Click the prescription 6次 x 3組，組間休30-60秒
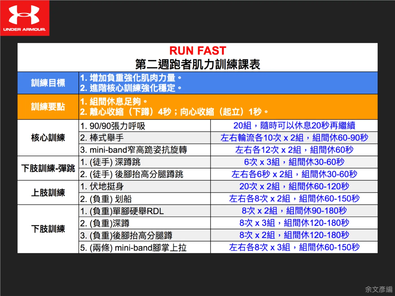The width and height of the screenshot is (395, 296). [x=294, y=162]
